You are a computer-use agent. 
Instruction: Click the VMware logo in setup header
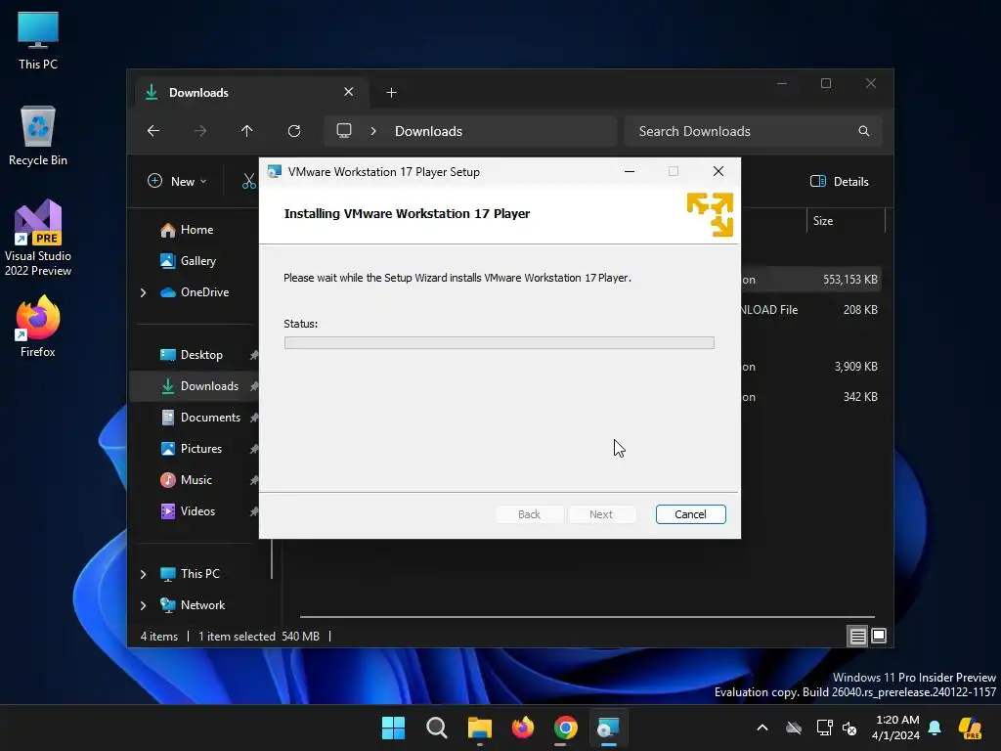click(710, 214)
